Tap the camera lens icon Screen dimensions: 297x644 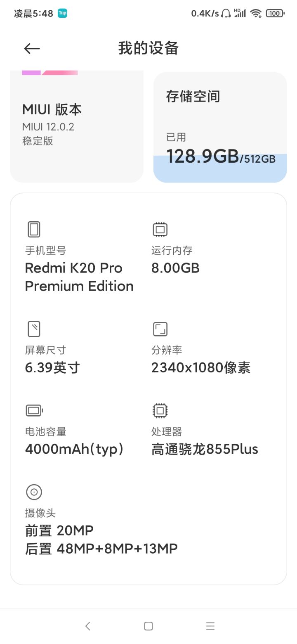(x=34, y=492)
